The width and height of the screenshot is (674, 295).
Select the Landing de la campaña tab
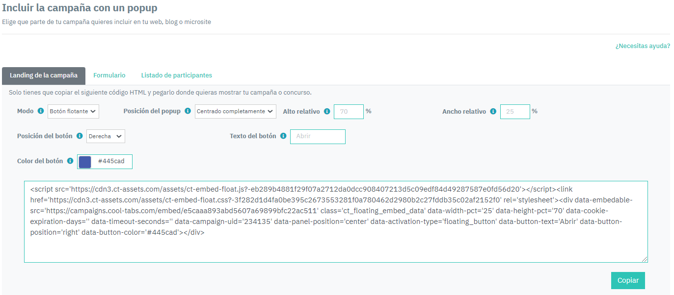point(44,75)
